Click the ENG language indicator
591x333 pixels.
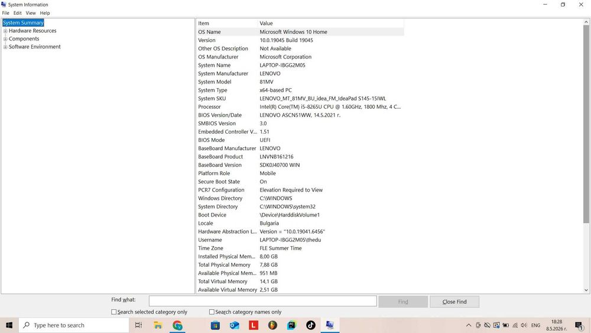[535, 325]
